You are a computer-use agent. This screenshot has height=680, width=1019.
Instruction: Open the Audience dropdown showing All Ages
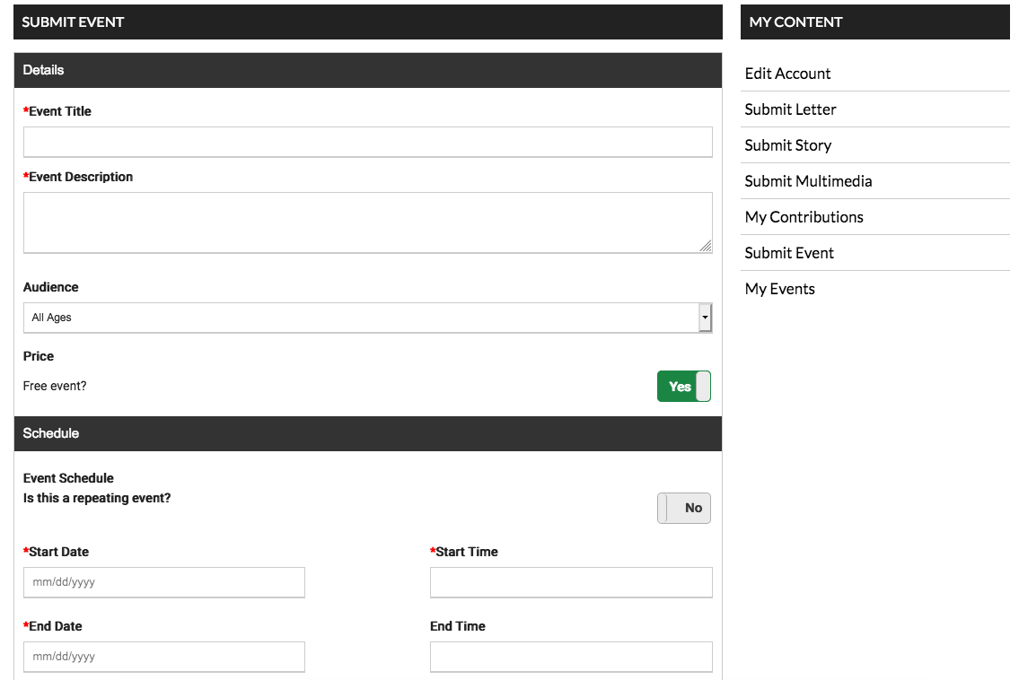(x=368, y=318)
